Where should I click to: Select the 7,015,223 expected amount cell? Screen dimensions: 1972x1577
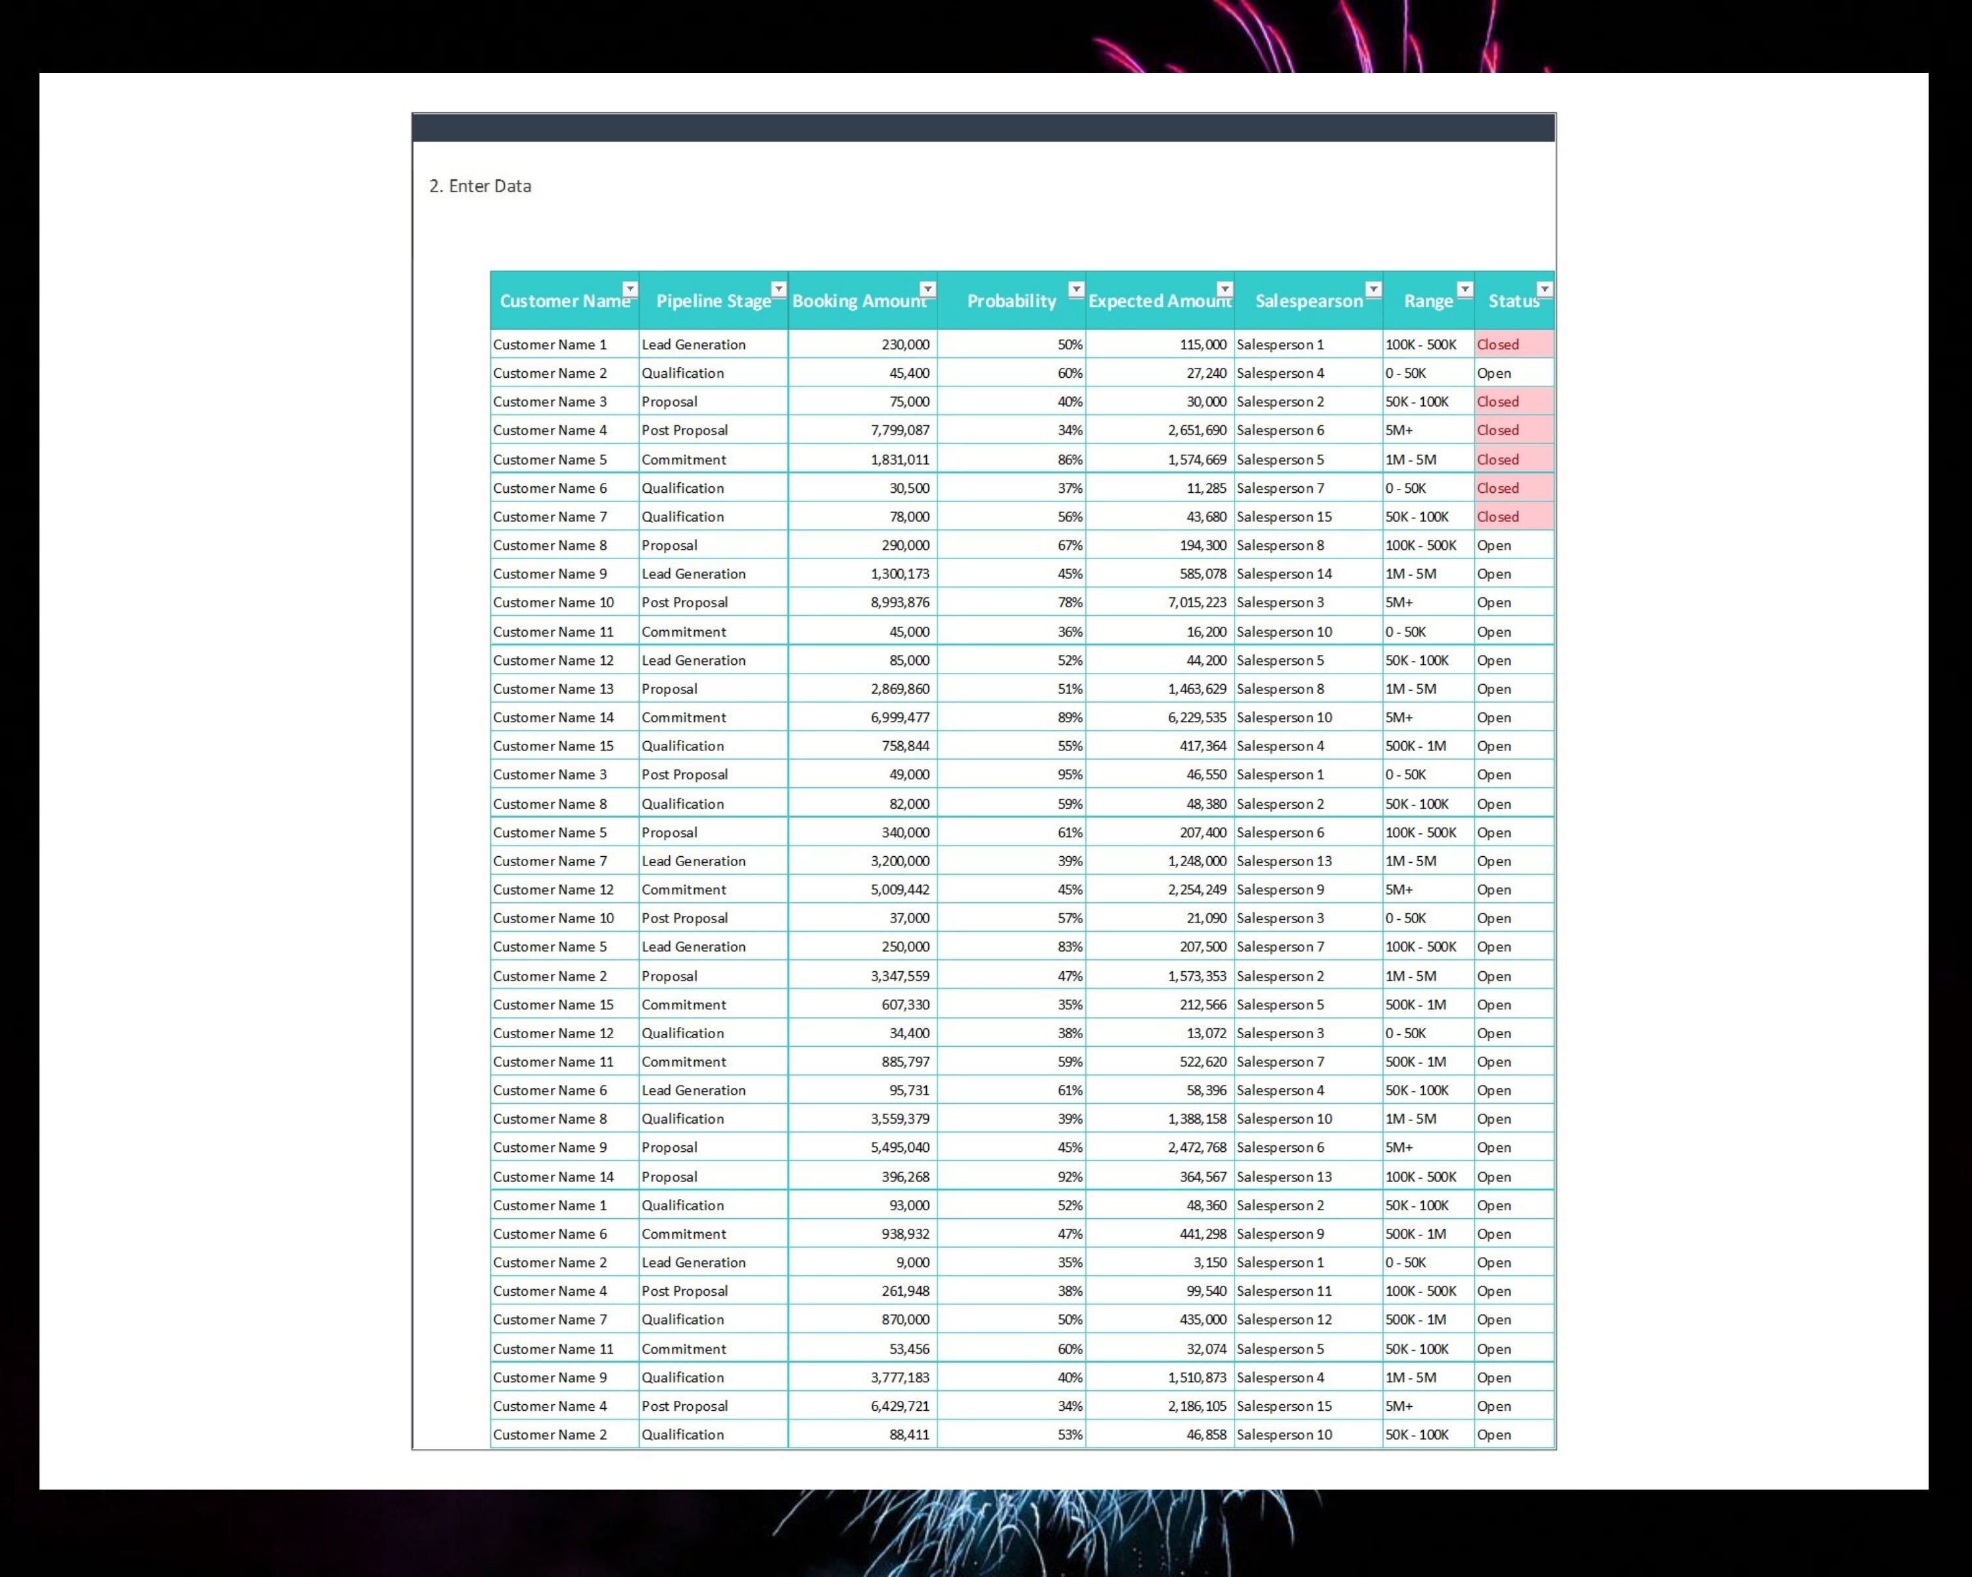tap(1196, 601)
